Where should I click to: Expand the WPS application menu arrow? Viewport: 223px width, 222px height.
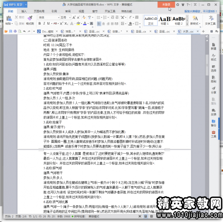(26, 4)
